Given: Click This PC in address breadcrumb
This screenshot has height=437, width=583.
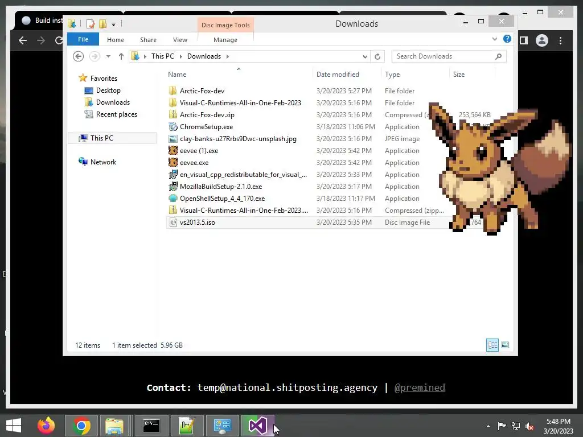Looking at the screenshot, I should [162, 56].
